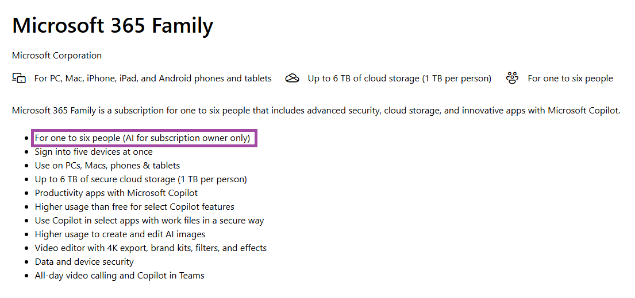Click "Use Copilot in select apps" bullet
The image size is (635, 298).
coord(149,221)
